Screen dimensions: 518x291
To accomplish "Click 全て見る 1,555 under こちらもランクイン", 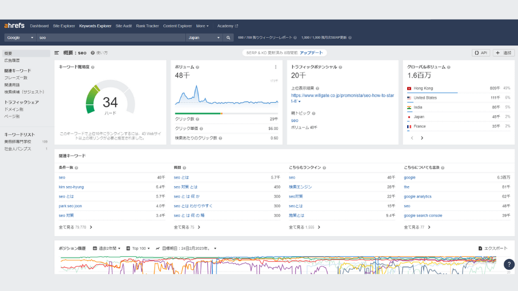I will tap(305, 227).
